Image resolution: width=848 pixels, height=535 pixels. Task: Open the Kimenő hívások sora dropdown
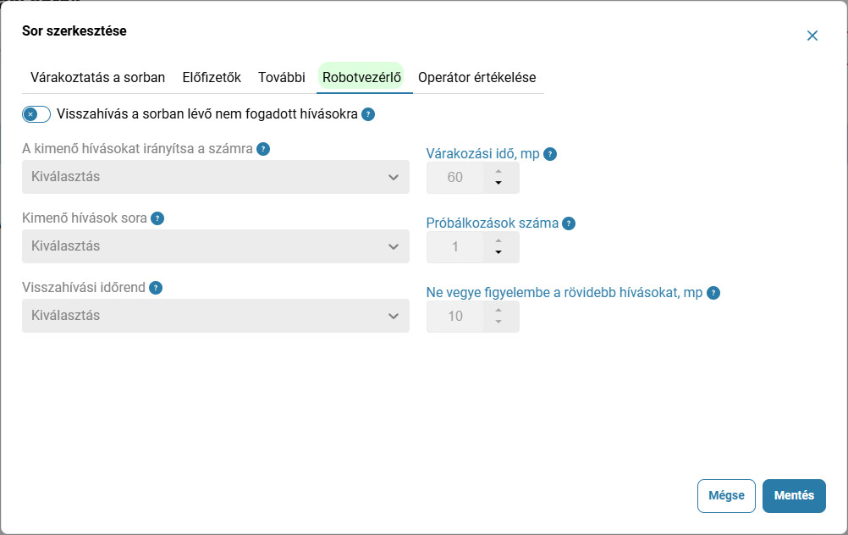pos(216,246)
